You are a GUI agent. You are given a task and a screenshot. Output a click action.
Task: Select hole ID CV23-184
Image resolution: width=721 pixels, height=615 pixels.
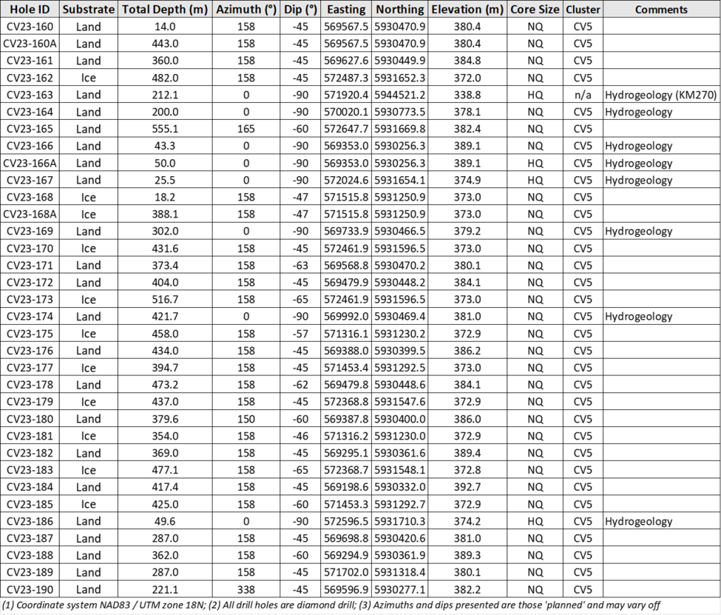tap(30, 487)
